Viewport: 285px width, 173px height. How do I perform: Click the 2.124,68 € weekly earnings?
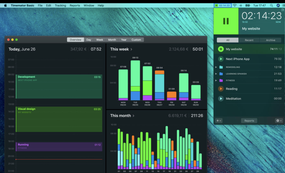pos(178,49)
